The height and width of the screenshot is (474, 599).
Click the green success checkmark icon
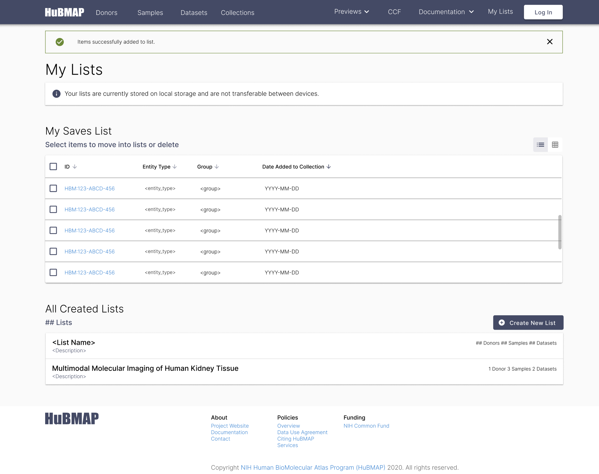pos(60,42)
